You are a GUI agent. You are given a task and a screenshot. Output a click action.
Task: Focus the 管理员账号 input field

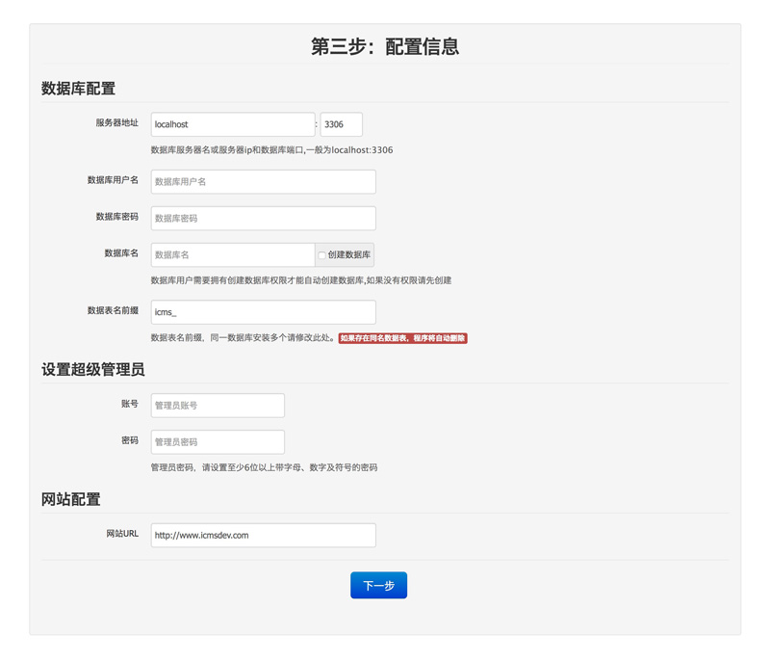[218, 406]
